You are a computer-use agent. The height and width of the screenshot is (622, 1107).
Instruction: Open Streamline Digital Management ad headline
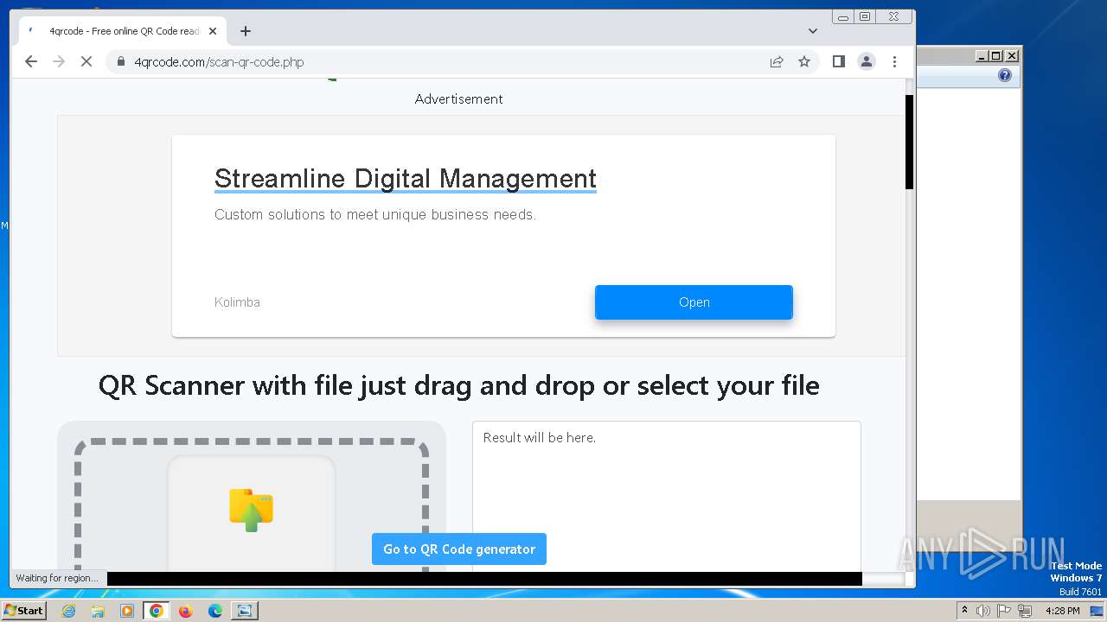(405, 179)
